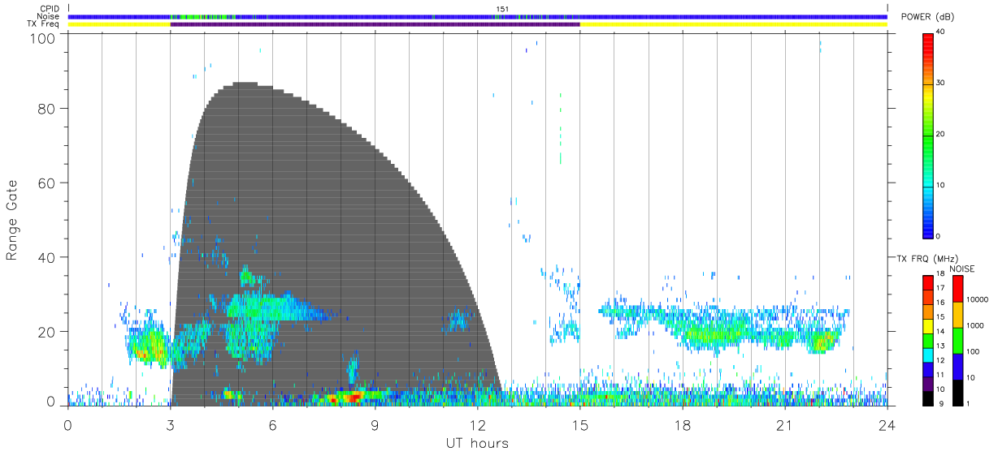Click the purple segment of the TX Freq strip
The height and width of the screenshot is (460, 998).
click(x=375, y=24)
